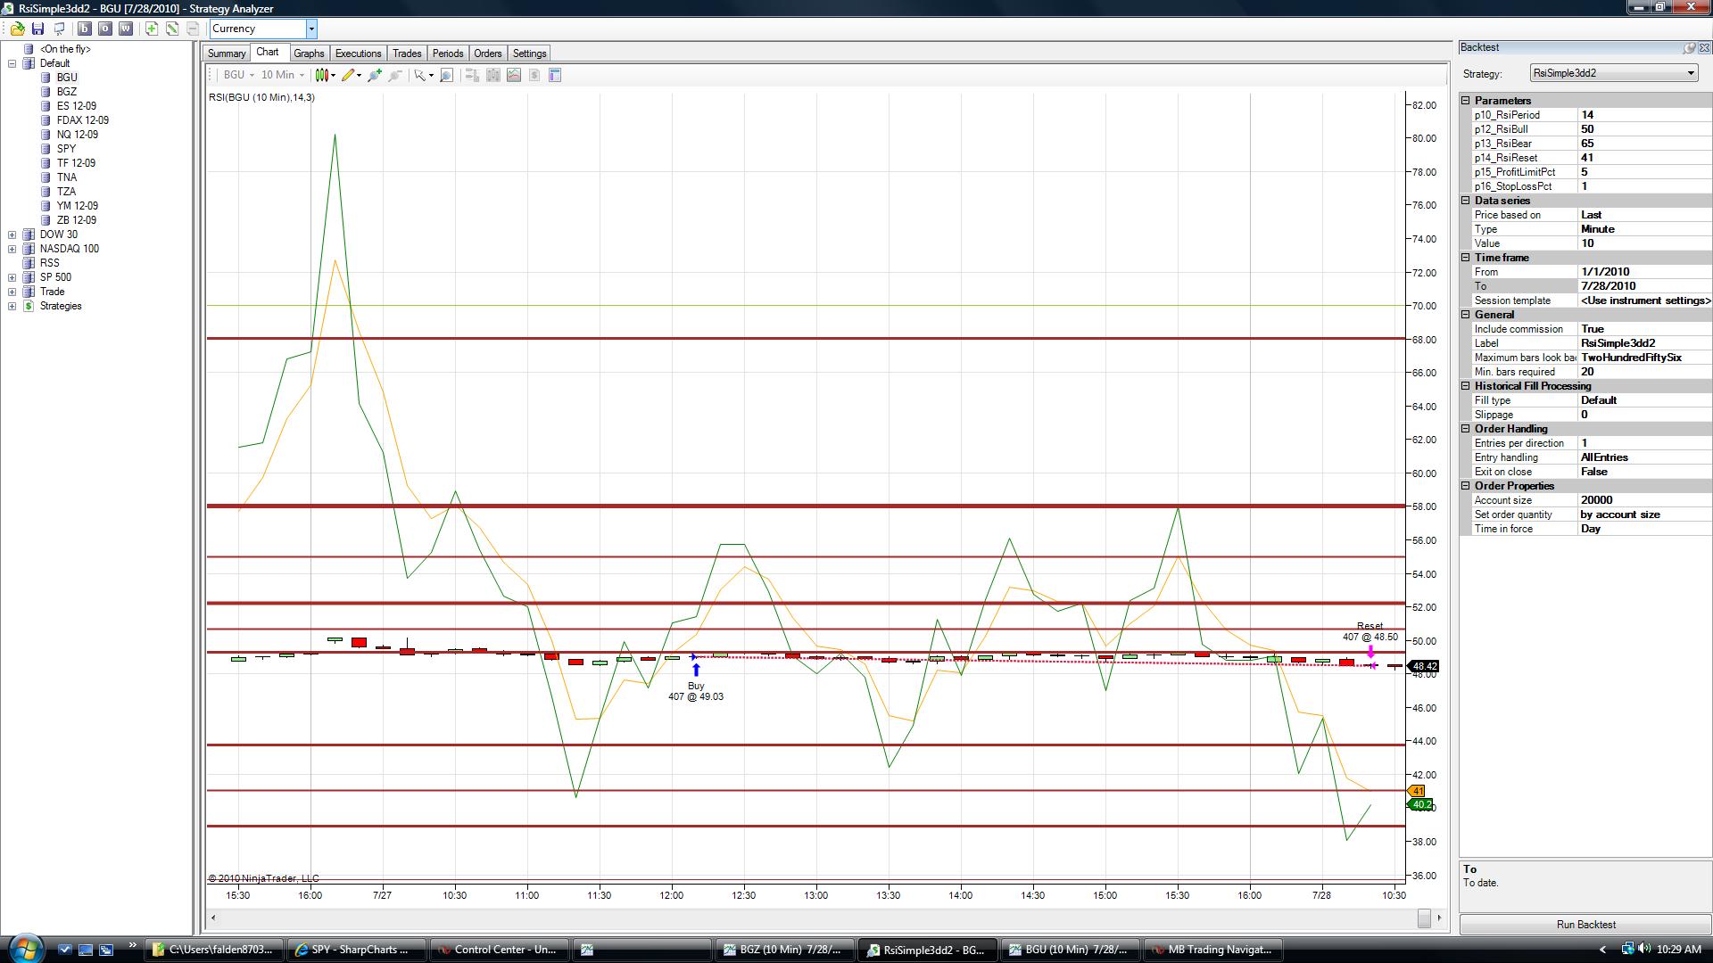The width and height of the screenshot is (1713, 963).
Task: Toggle the 'o' optimize mode button
Action: (105, 29)
